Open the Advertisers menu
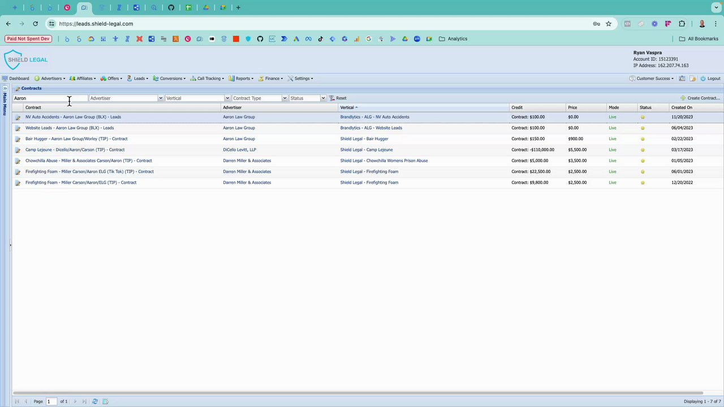The width and height of the screenshot is (724, 407). [50, 79]
